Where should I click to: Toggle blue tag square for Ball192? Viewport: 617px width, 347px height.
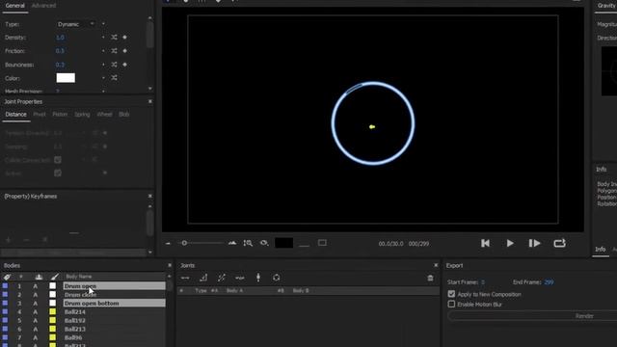[x=5, y=320]
